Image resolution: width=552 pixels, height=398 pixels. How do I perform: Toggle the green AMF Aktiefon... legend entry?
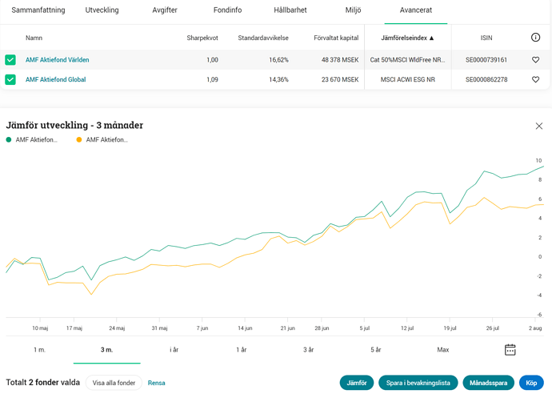click(32, 140)
